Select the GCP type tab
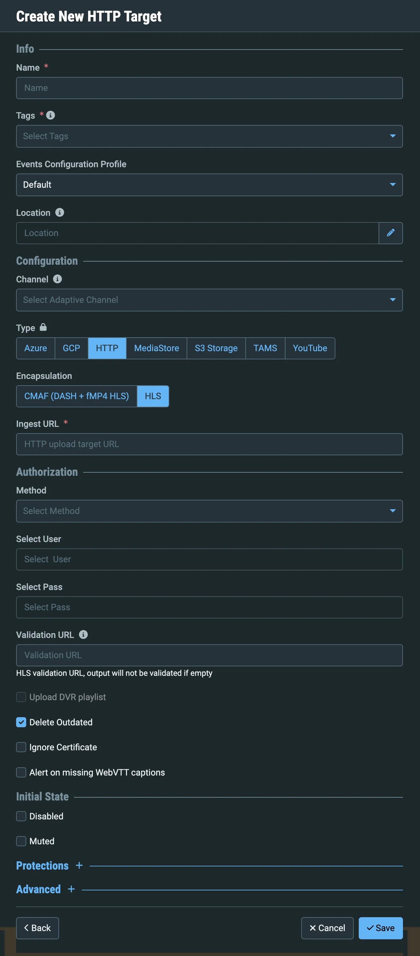This screenshot has height=956, width=420. click(x=71, y=348)
